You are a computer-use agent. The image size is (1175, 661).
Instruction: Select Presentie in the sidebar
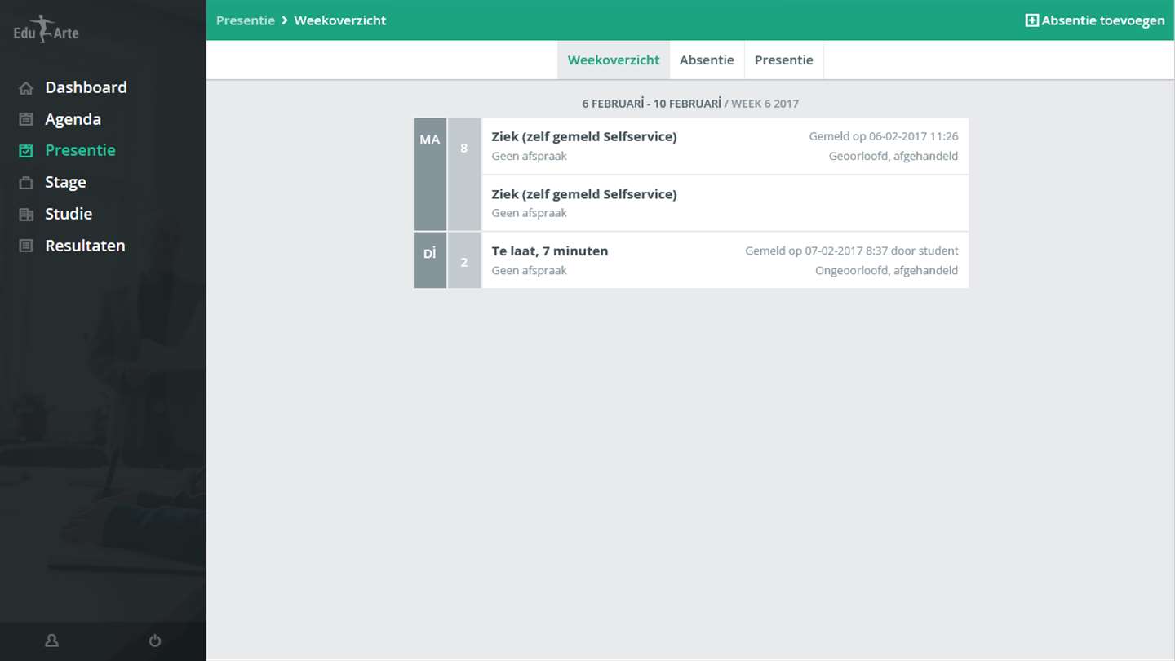pyautogui.click(x=80, y=150)
